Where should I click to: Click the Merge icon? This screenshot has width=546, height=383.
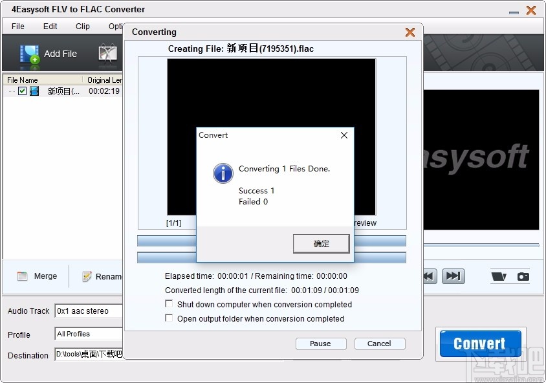coord(24,276)
